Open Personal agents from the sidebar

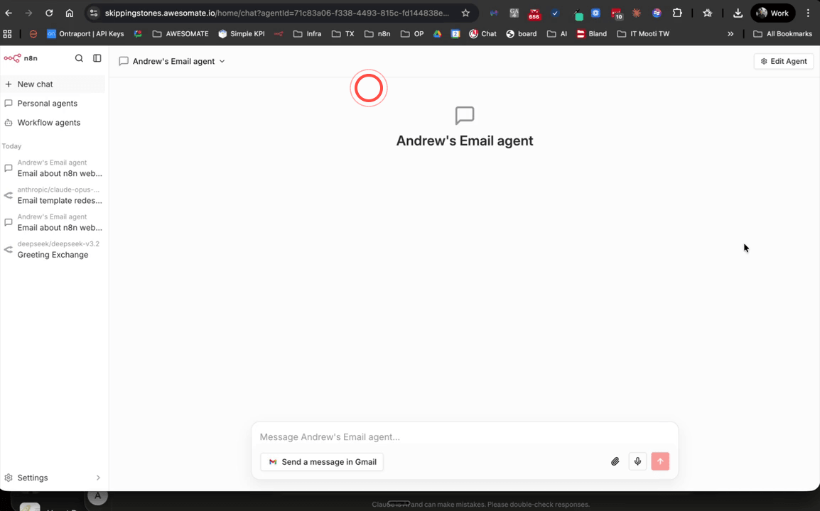tap(47, 103)
